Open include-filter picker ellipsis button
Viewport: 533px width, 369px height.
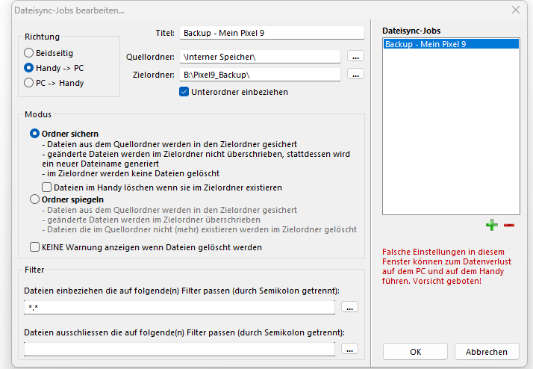[x=349, y=307]
